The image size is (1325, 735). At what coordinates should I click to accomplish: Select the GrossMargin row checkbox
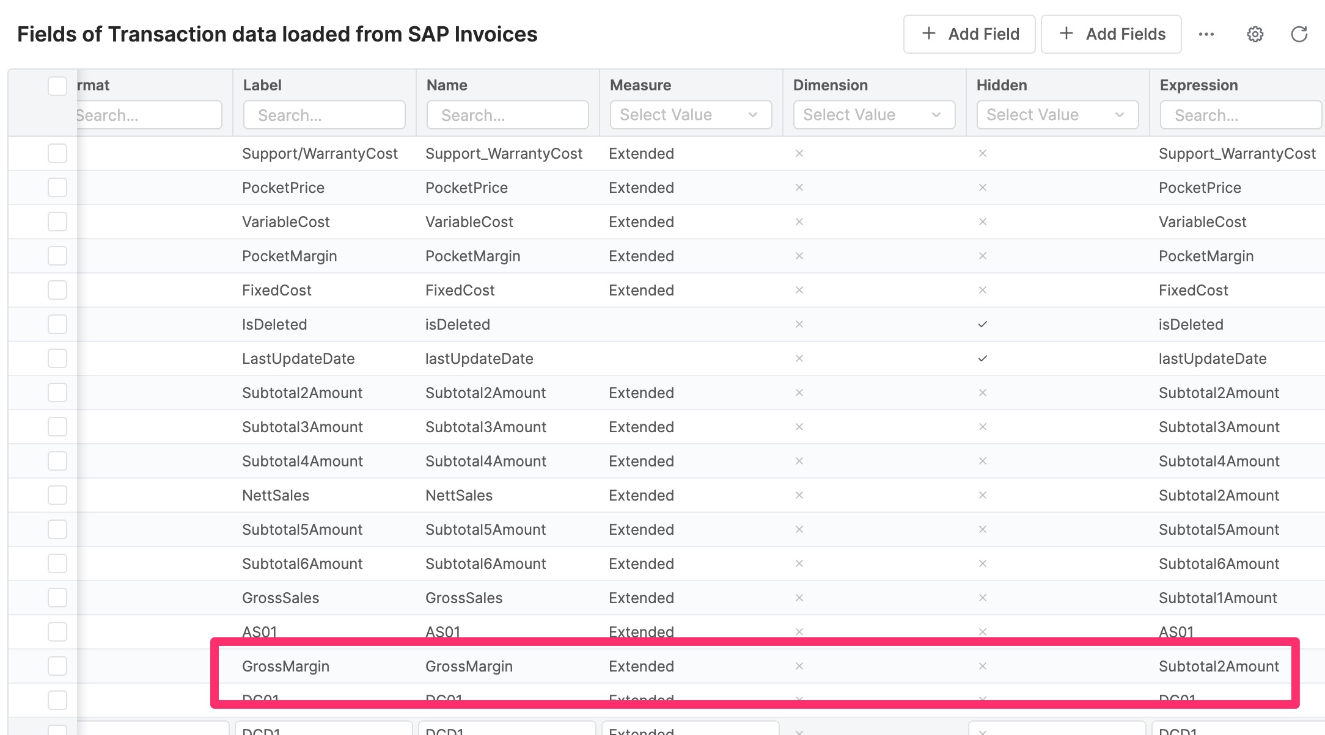click(x=57, y=666)
